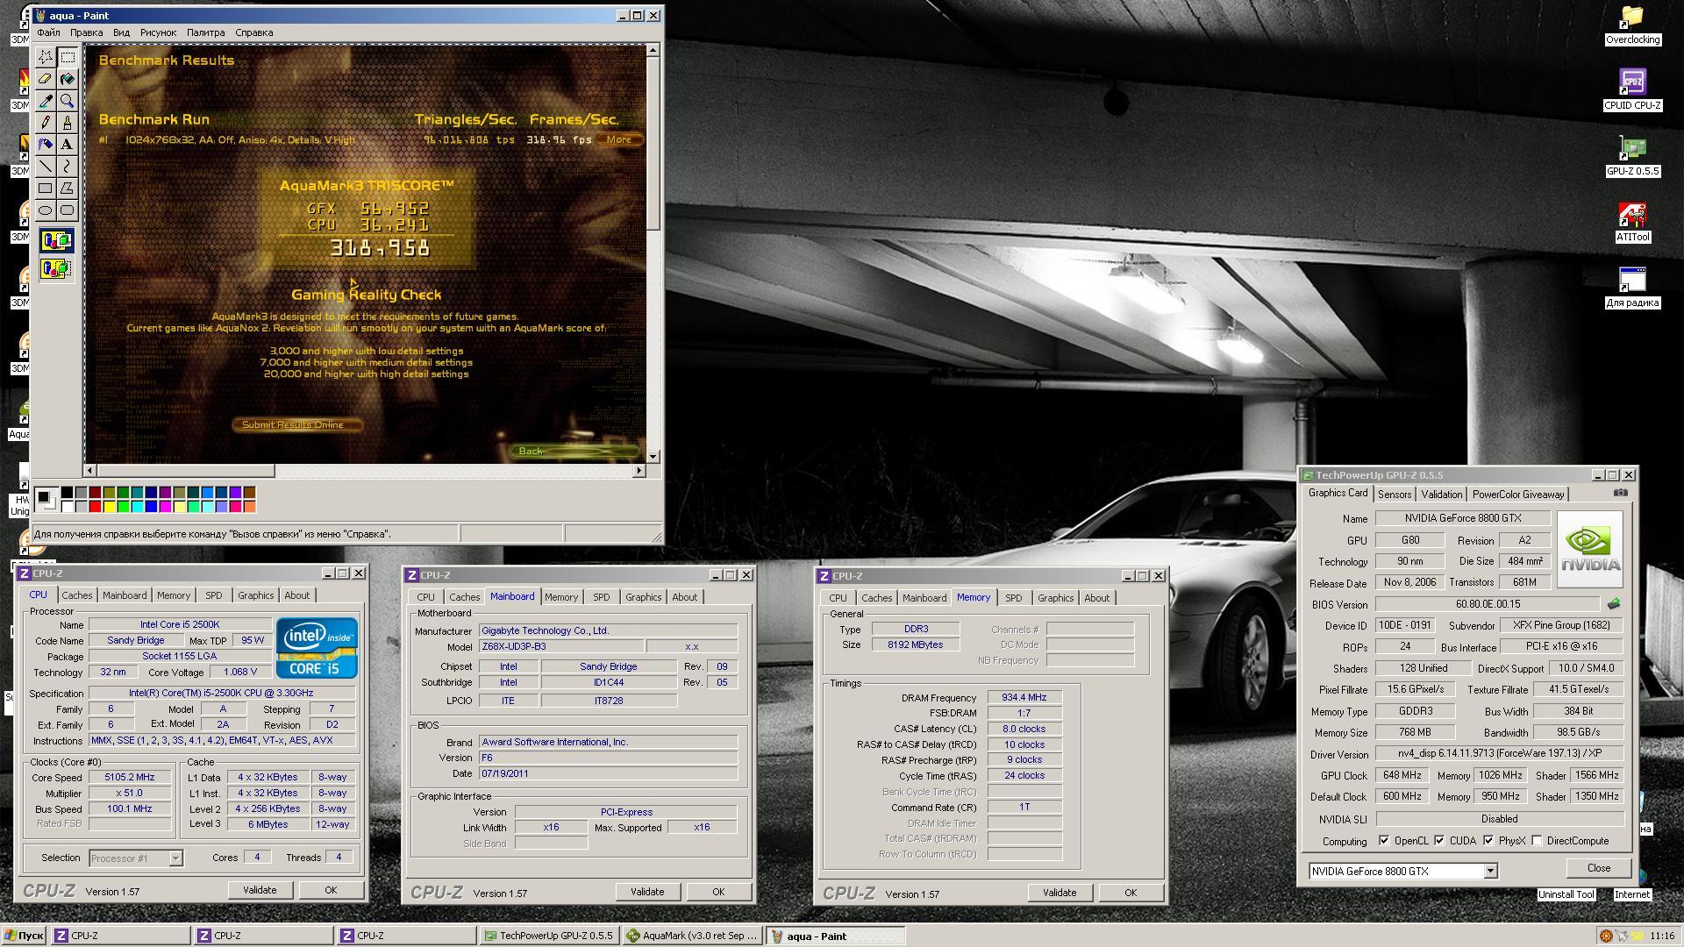The width and height of the screenshot is (1684, 947).
Task: Click OK in the CPU-Z Mainboard window
Action: tap(718, 892)
